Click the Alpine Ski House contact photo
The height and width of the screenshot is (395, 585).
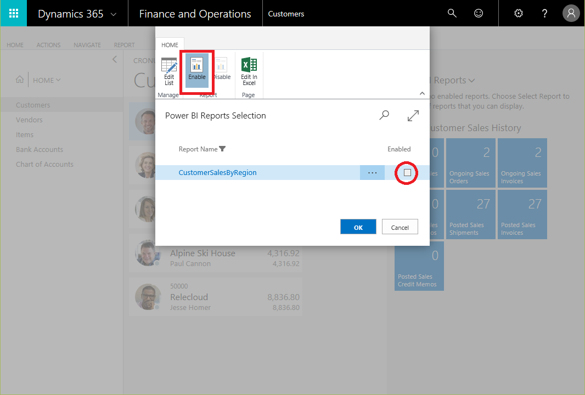(x=148, y=253)
